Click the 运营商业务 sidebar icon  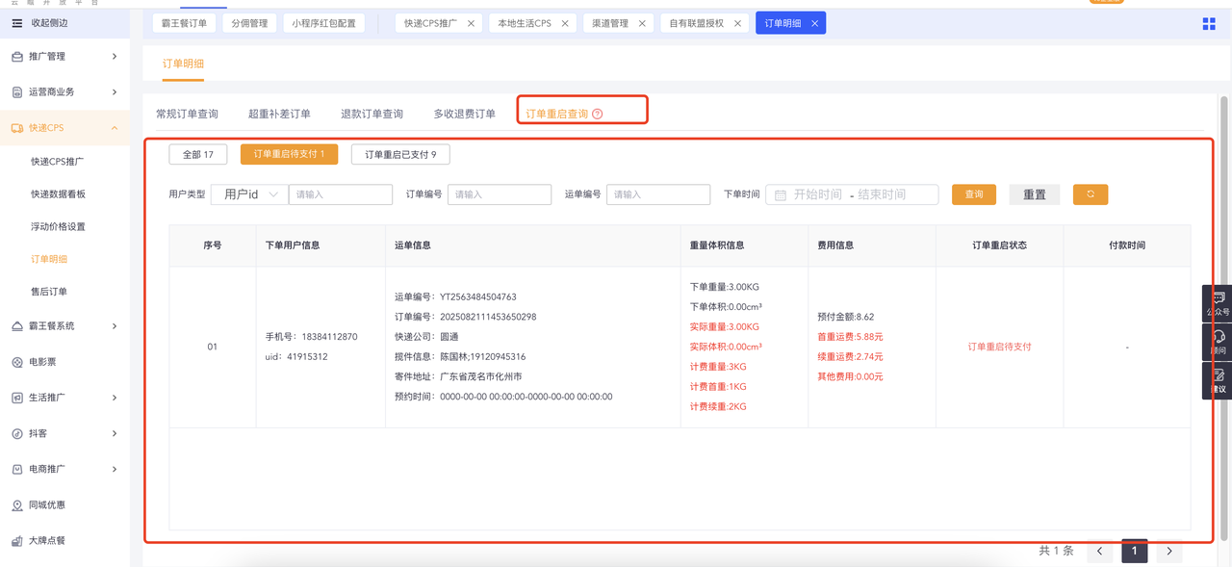[16, 92]
